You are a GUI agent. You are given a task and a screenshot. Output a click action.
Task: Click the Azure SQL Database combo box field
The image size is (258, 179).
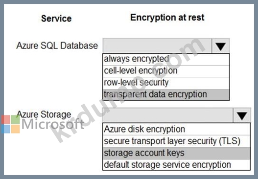(x=157, y=46)
